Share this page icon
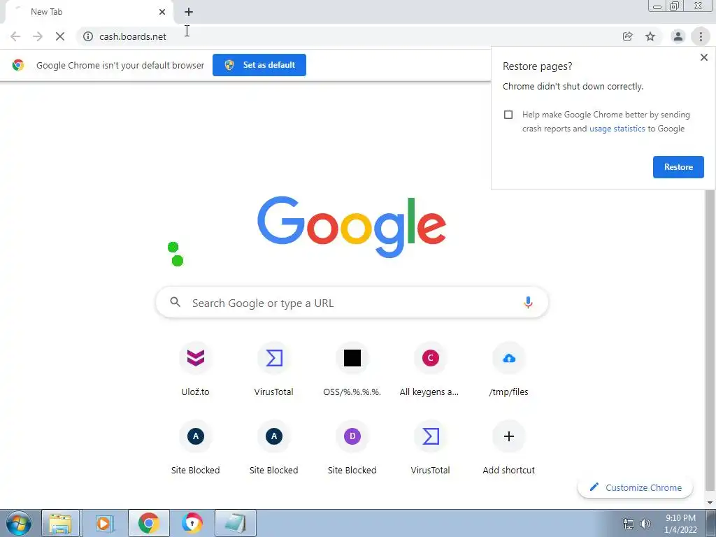 627,36
